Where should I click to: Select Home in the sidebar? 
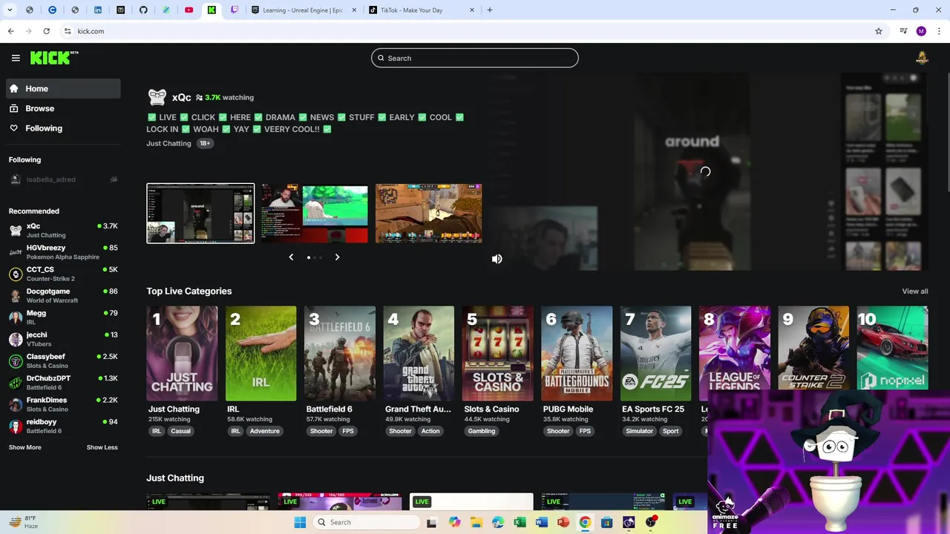click(63, 88)
